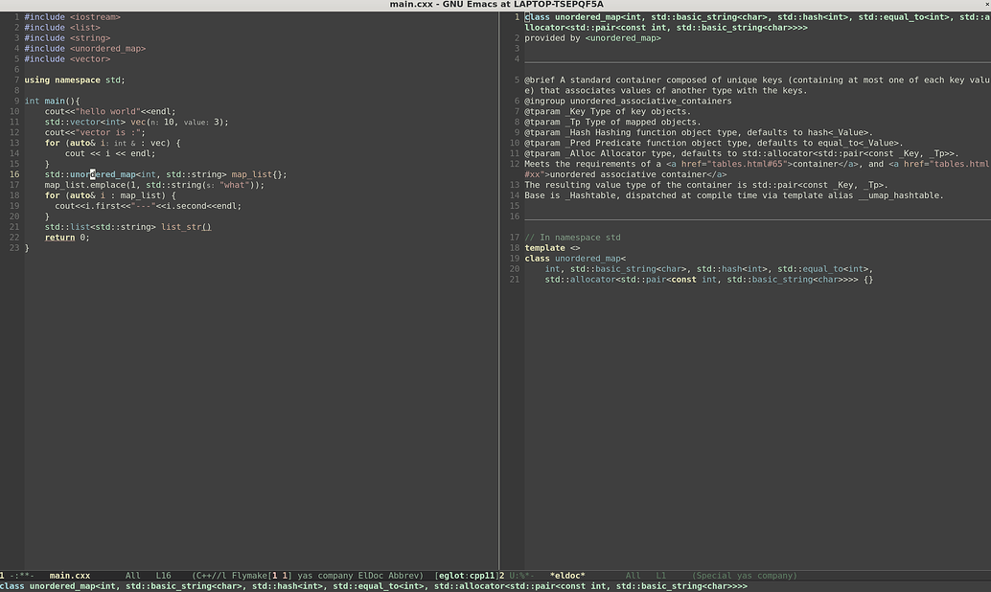Screen dimensions: 991x592
Task: Place cursor on the "what" string literal
Action: [x=233, y=185]
